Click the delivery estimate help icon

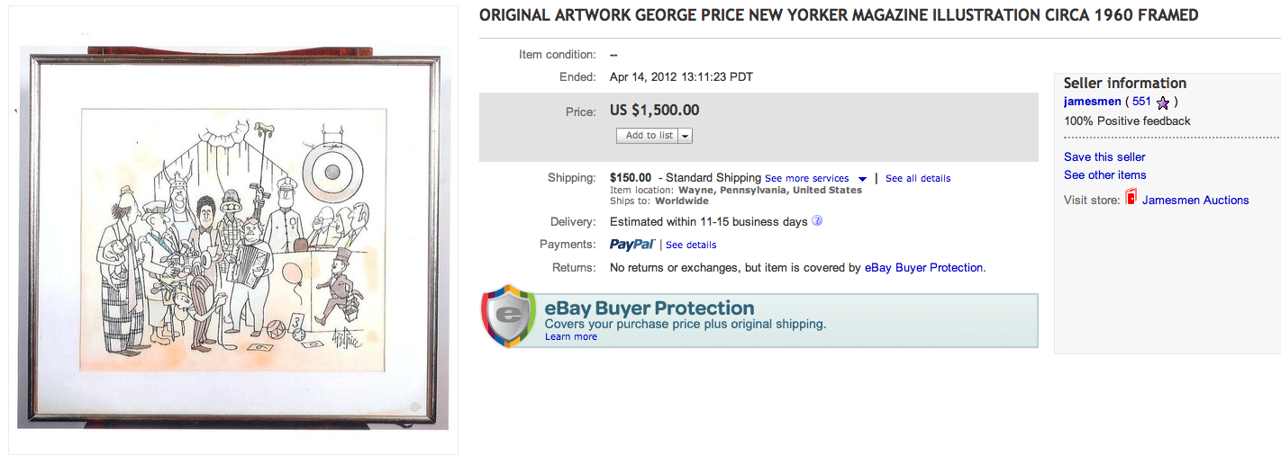tap(817, 221)
